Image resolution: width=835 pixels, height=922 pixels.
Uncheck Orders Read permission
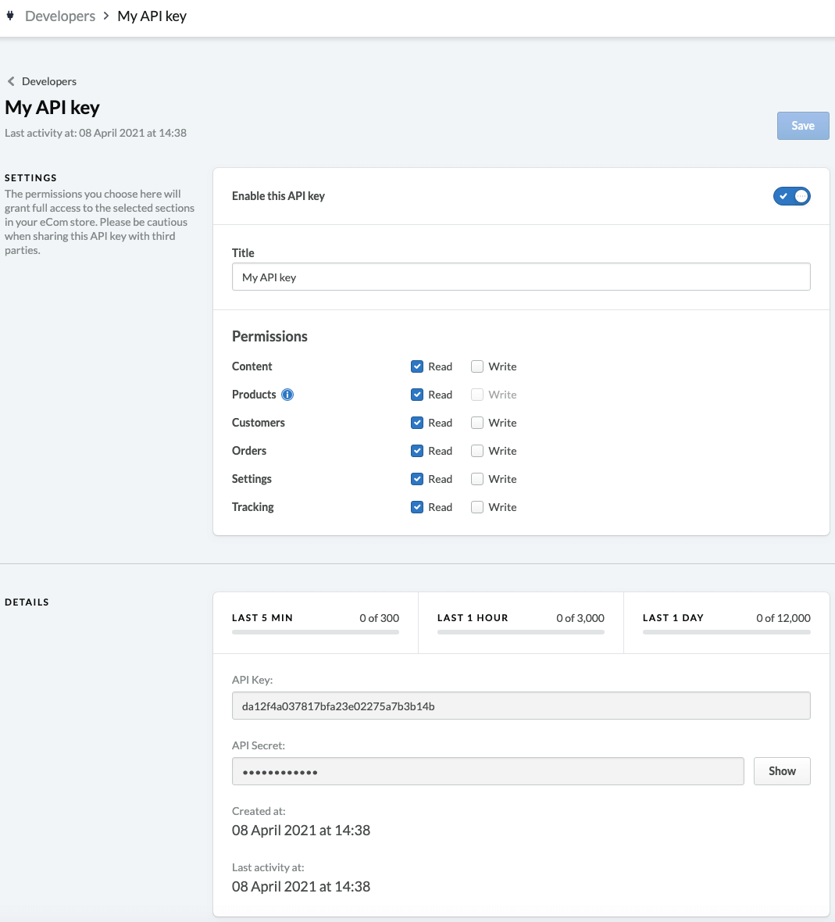click(416, 451)
